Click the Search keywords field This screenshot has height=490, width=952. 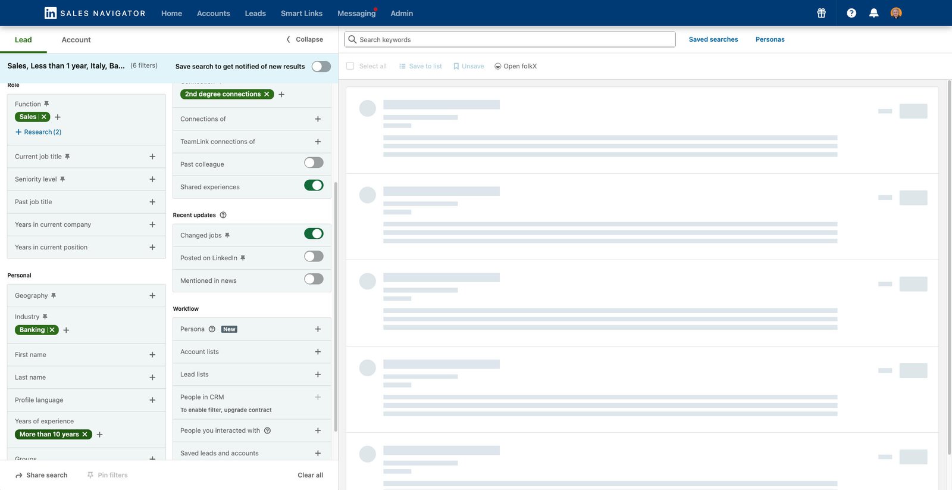pyautogui.click(x=510, y=39)
